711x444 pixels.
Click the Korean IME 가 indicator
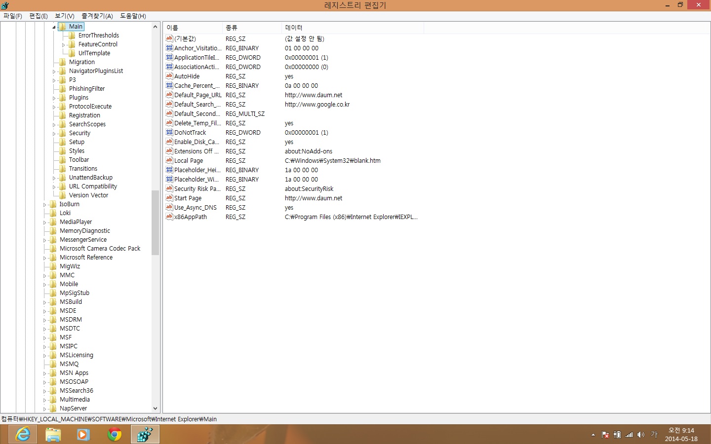pos(654,435)
